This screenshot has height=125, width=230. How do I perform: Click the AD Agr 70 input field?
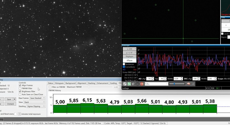(149, 79)
